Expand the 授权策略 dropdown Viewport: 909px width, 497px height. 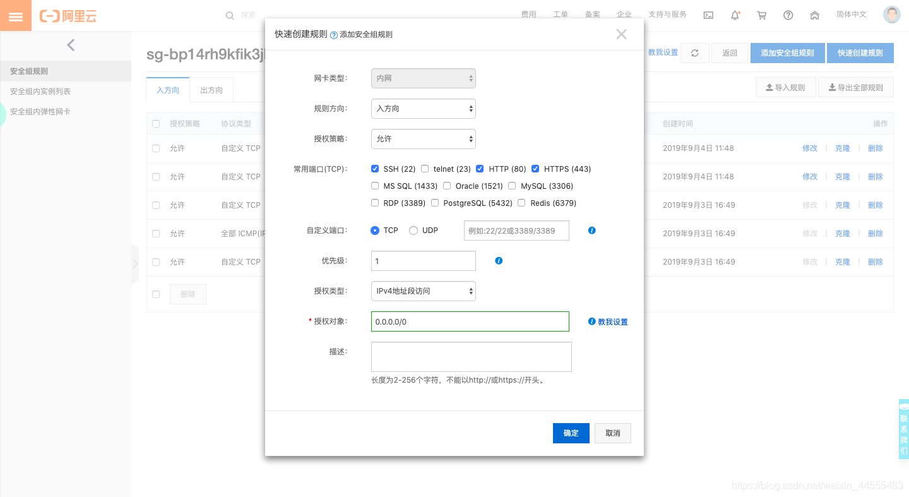(x=423, y=138)
